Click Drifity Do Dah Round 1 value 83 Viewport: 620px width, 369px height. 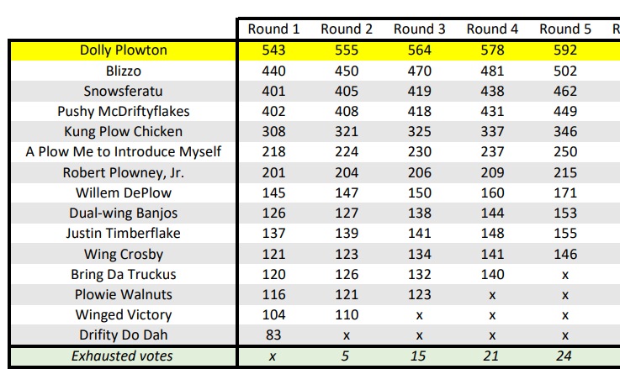point(273,335)
